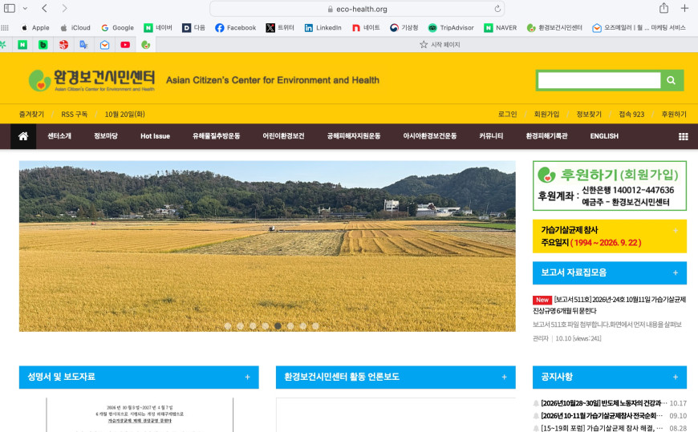Go forward with the forward arrow
The image size is (698, 432).
pos(64,9)
